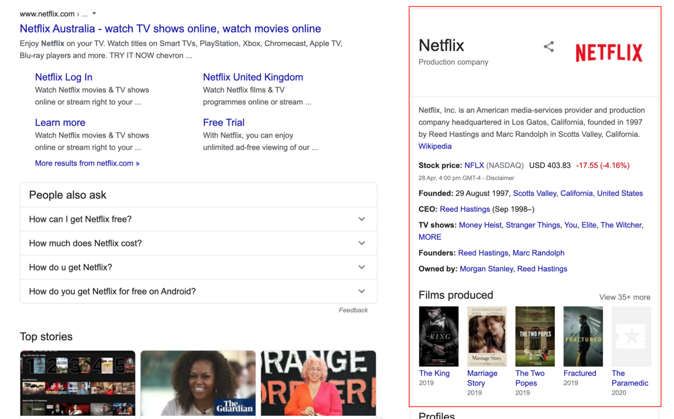Viewport: 674px width, 419px height.
Task: Open the Marriage Story film poster
Action: pyautogui.click(x=487, y=336)
